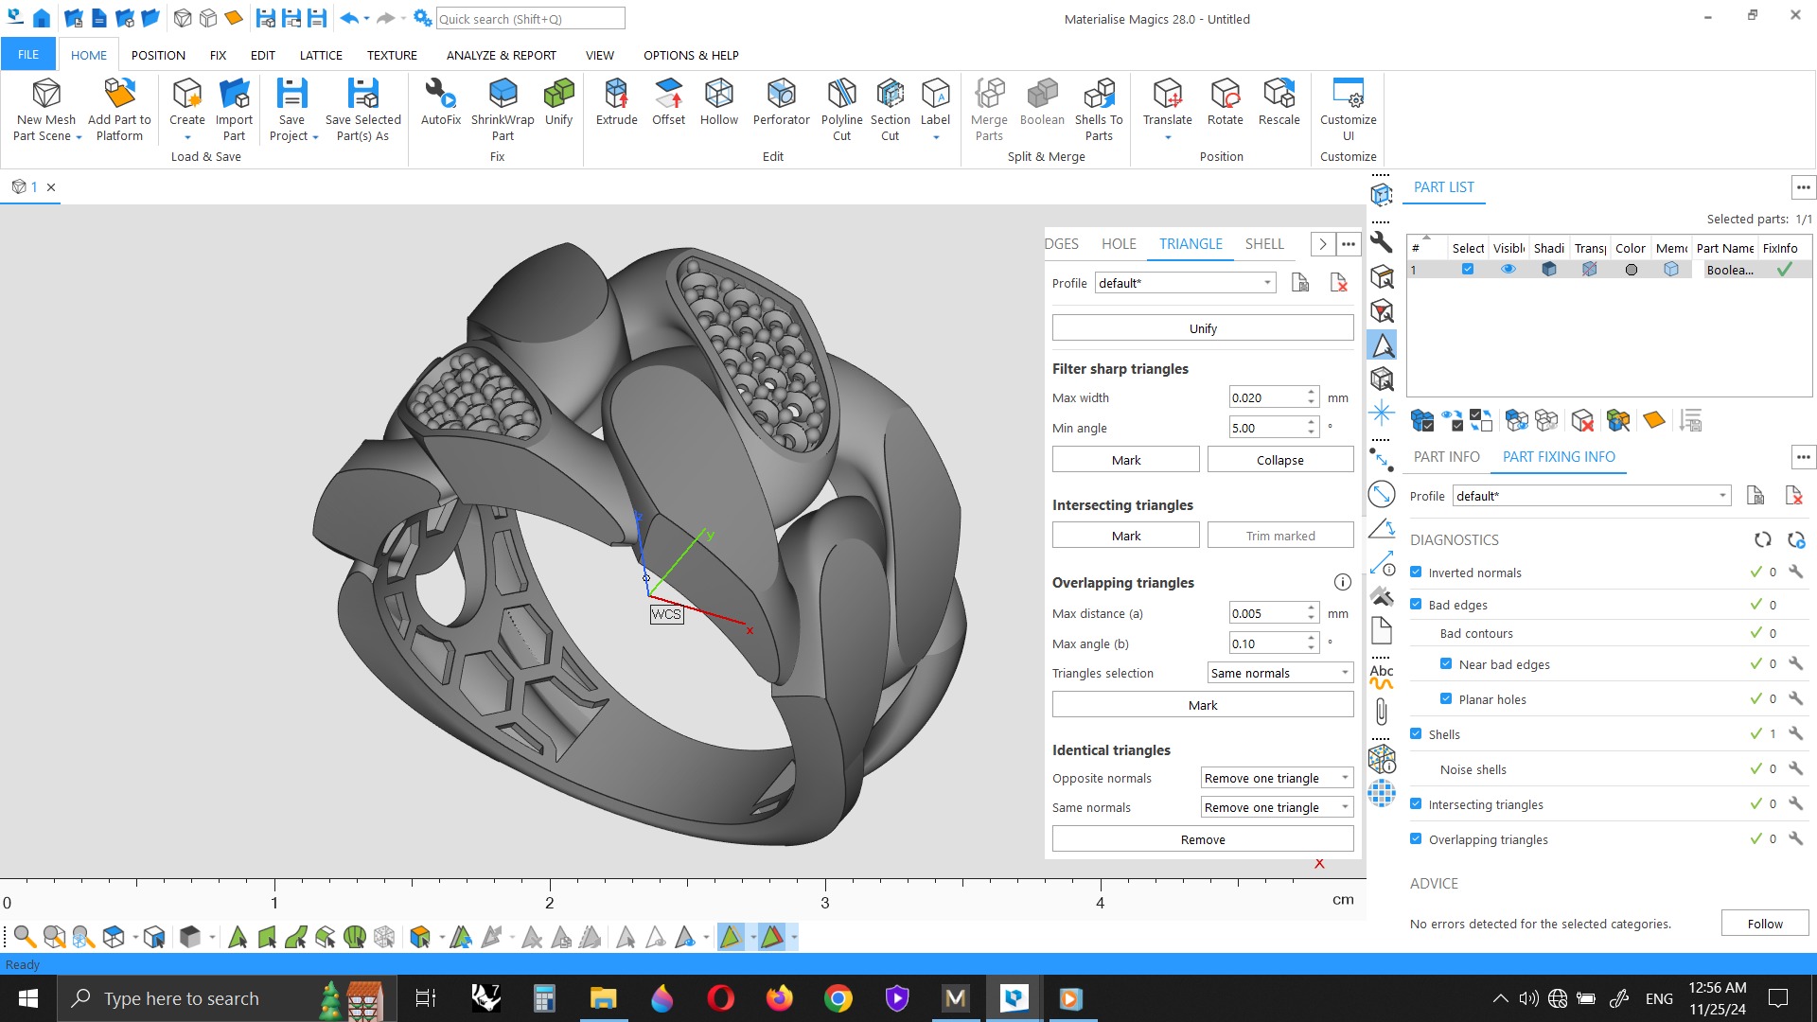Click Remove under Identical triangles
This screenshot has height=1022, width=1817.
tap(1203, 839)
